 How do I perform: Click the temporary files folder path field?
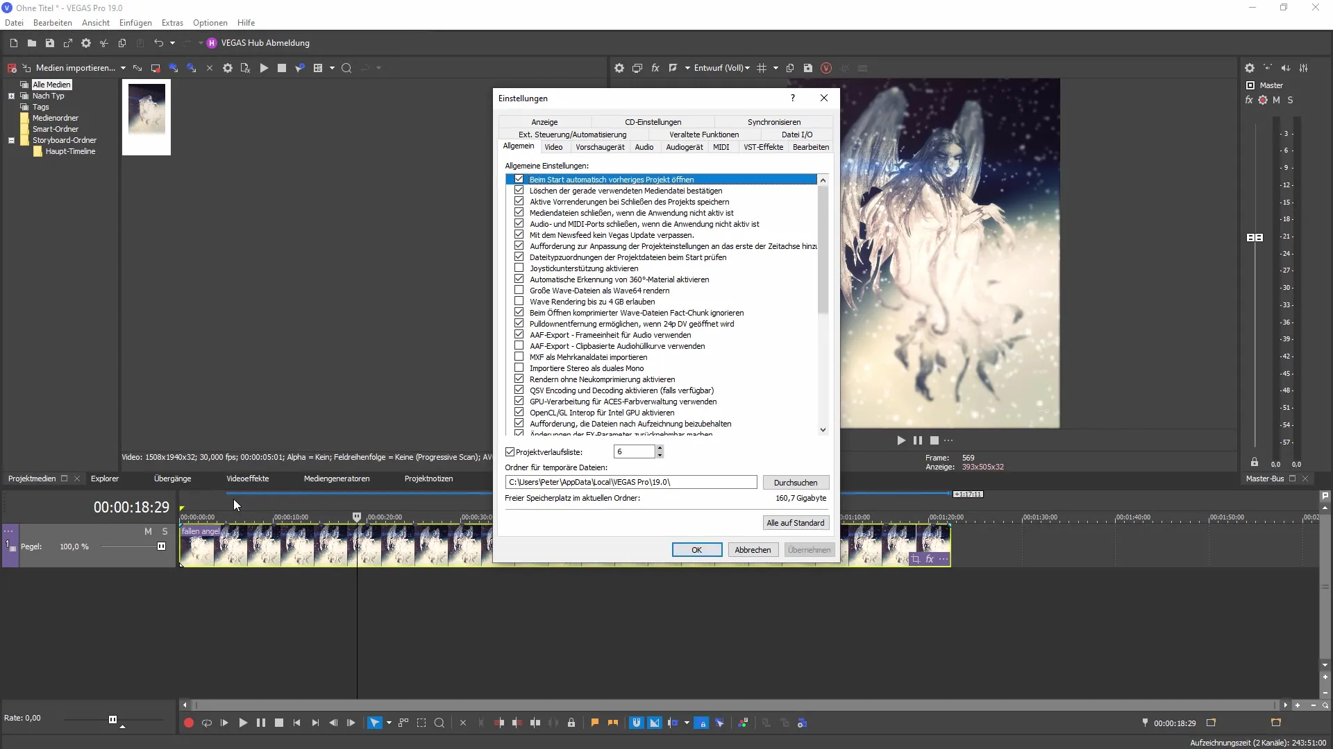point(630,482)
